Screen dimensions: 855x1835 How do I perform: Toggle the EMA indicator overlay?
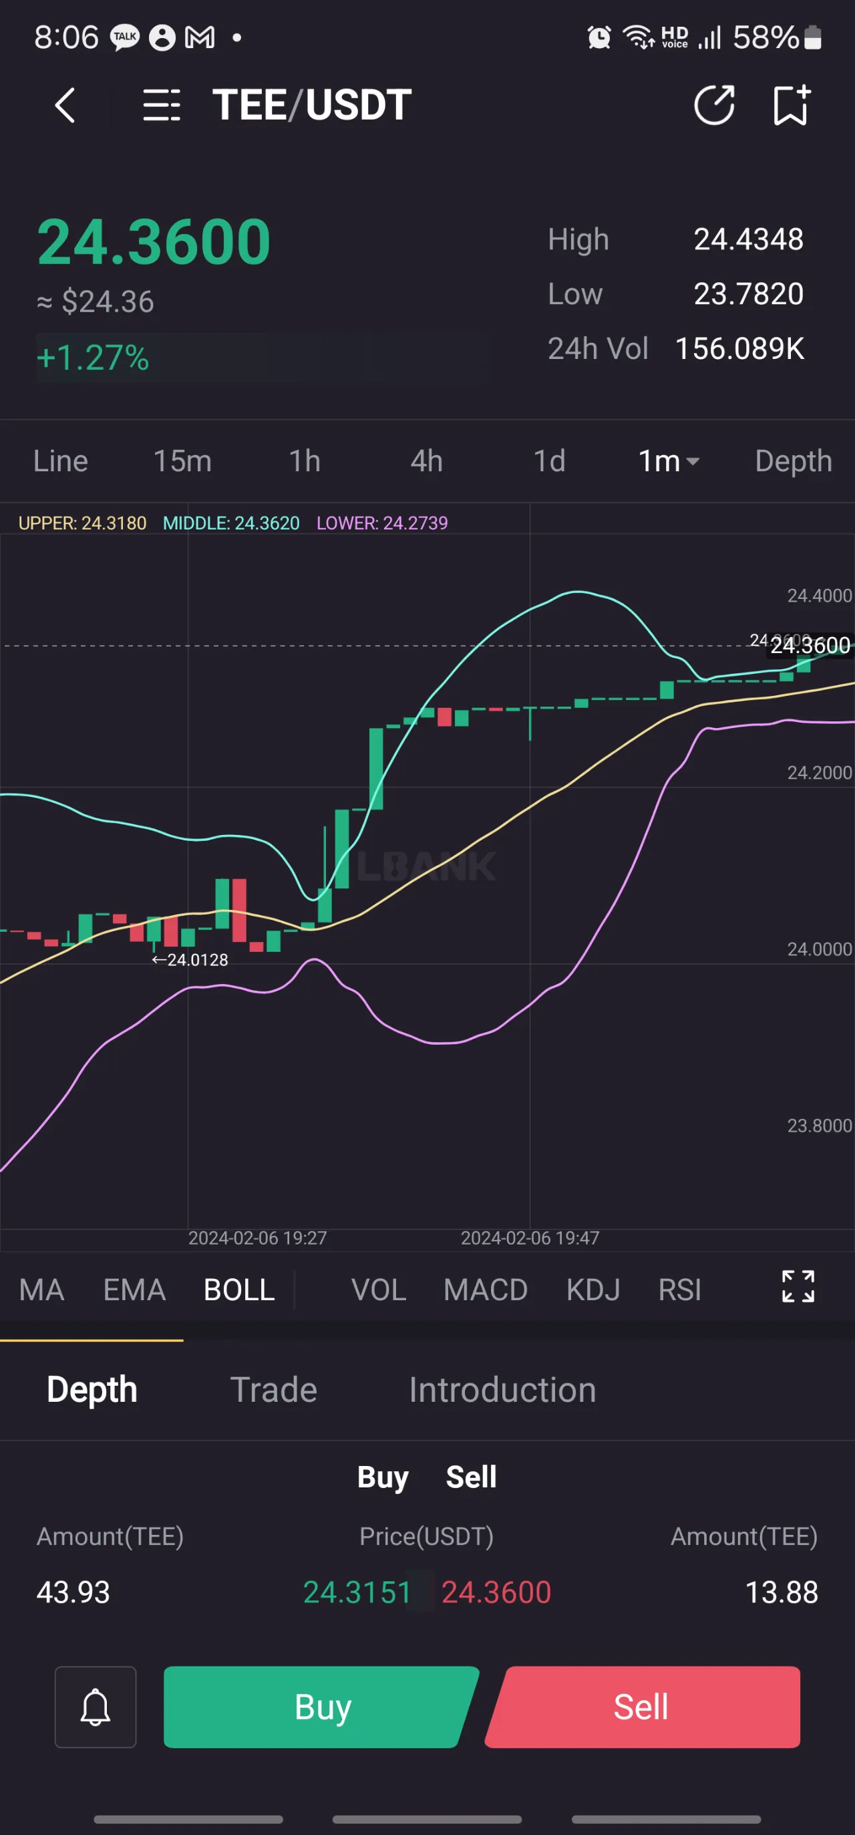point(134,1290)
